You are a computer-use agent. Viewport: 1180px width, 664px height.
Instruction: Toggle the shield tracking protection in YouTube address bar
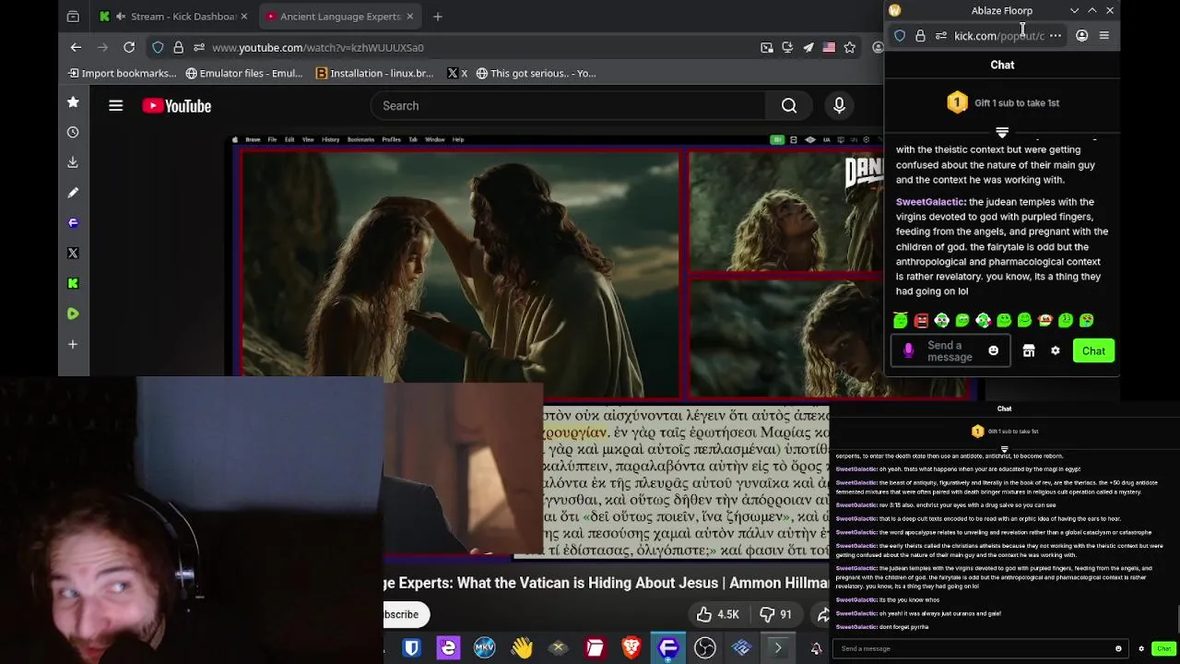click(x=158, y=47)
